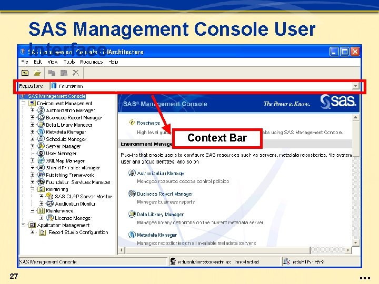Open the Roadmaps menu
This screenshot has height=284, width=379.
tap(92, 62)
